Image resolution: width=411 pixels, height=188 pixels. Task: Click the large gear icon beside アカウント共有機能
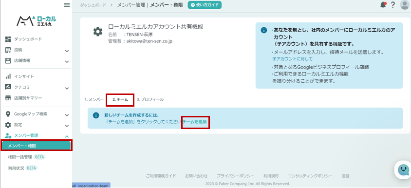pyautogui.click(x=98, y=32)
